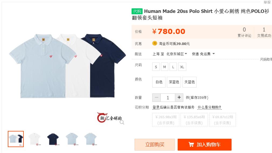Increase quantity with the plus button
Viewport: 272px width, 153px height.
[x=179, y=98]
